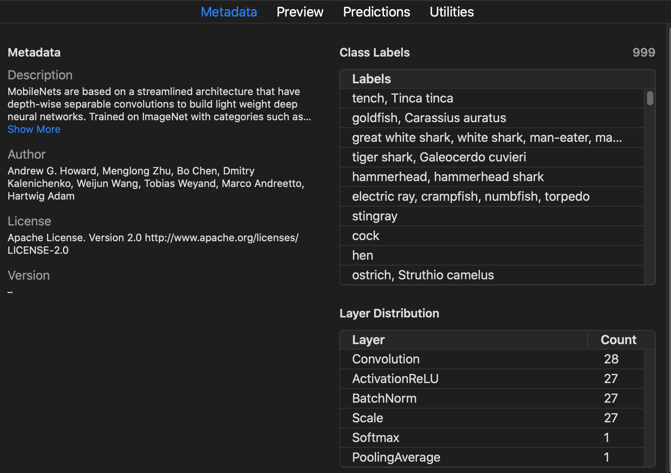Go to the Predictions tab

376,12
